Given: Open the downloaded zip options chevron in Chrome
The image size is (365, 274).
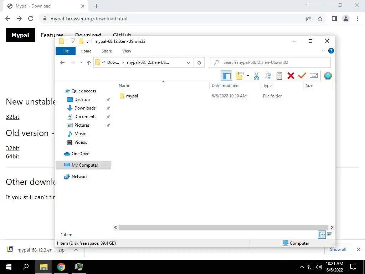Looking at the screenshot, I should [x=76, y=250].
